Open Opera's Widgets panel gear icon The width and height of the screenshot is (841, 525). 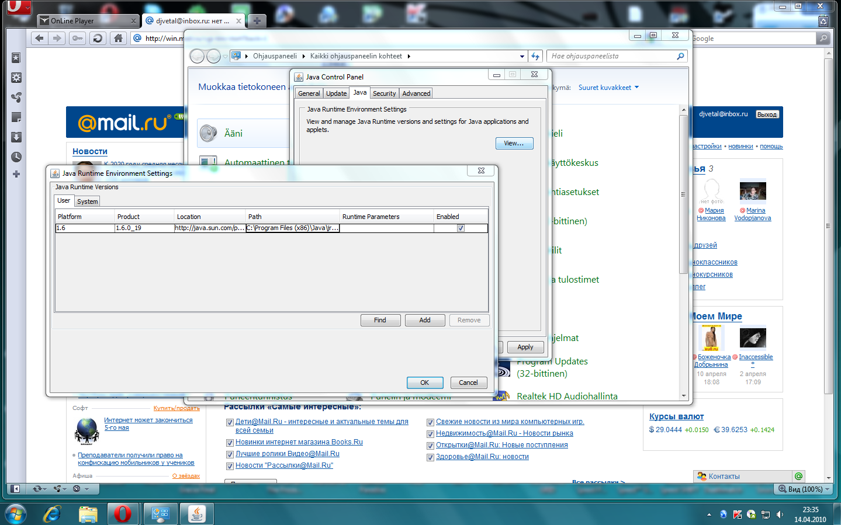[x=16, y=78]
